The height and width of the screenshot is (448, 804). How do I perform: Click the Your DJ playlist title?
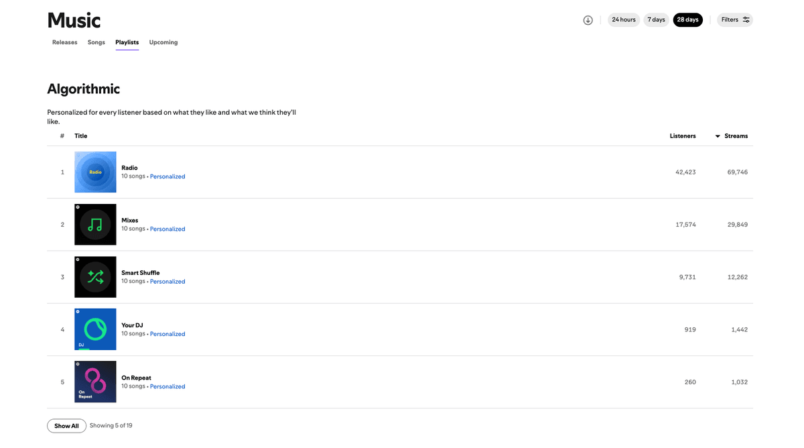(132, 325)
